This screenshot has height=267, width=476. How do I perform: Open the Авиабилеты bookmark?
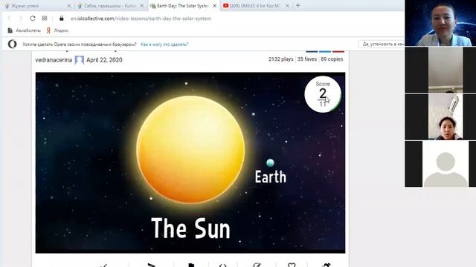click(x=25, y=30)
